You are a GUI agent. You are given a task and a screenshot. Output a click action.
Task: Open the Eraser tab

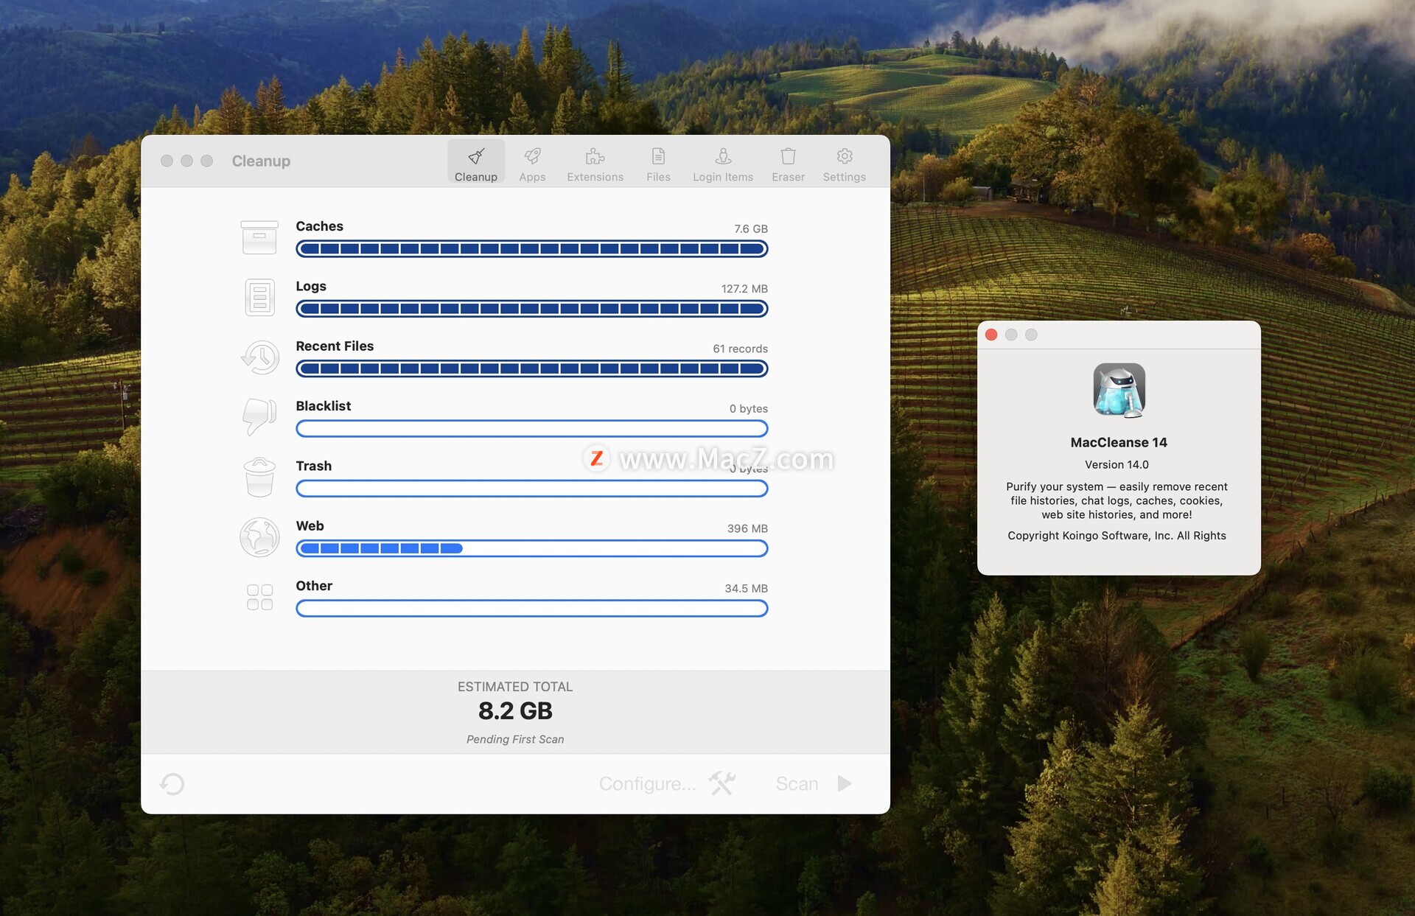788,162
